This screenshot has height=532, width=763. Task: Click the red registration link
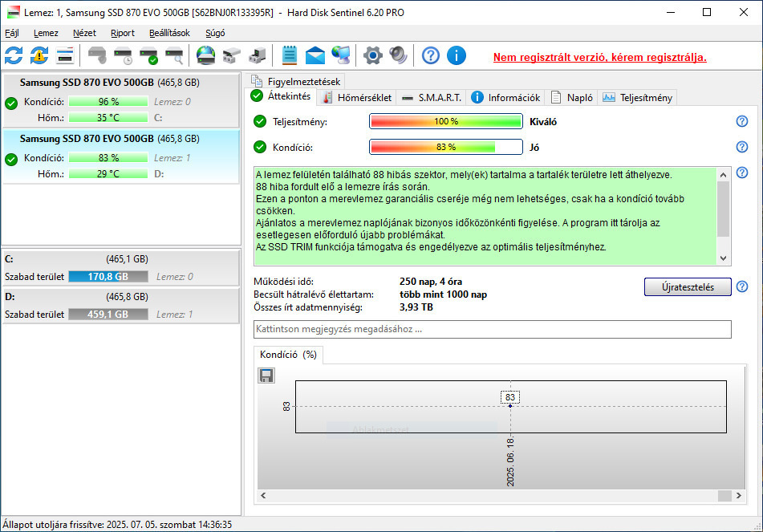click(x=599, y=57)
